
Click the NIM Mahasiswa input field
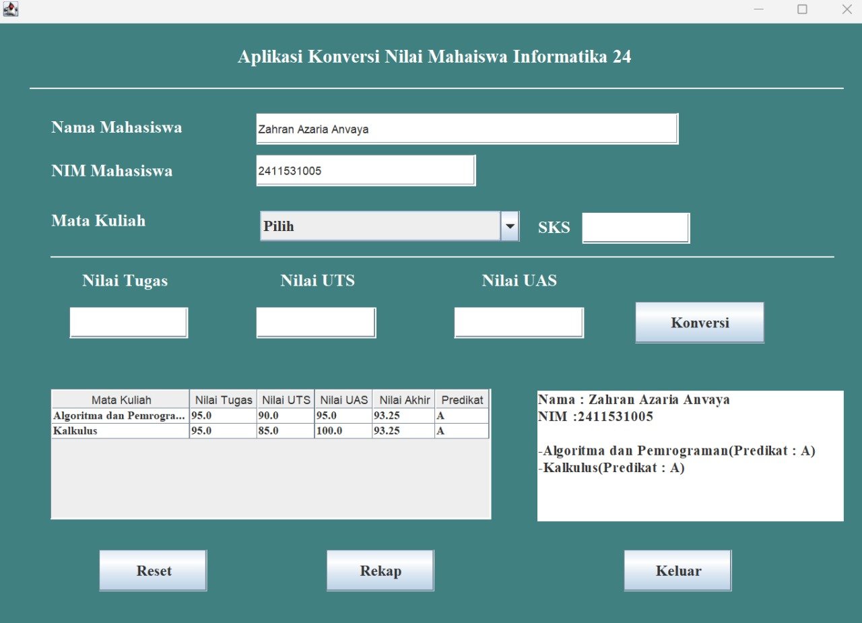coord(366,170)
